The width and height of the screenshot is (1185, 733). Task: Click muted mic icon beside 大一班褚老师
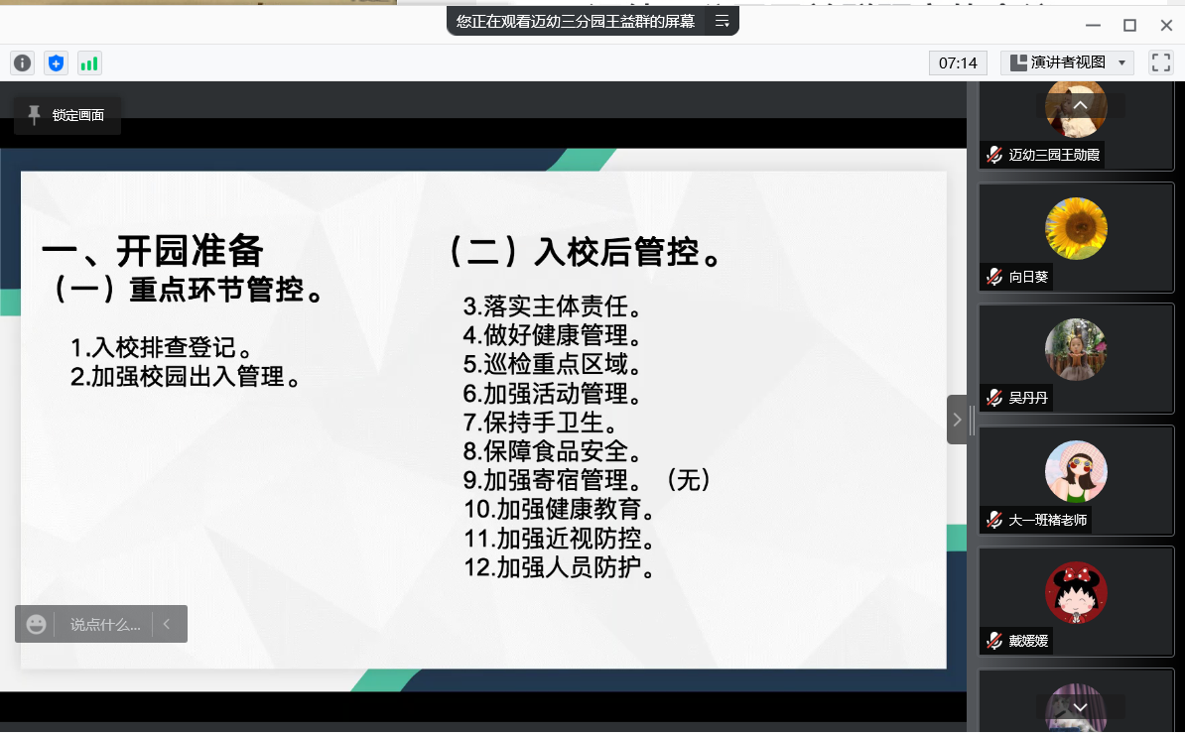[994, 520]
